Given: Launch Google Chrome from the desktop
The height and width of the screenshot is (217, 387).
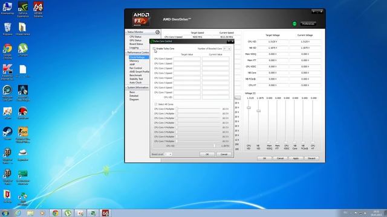Looking at the screenshot, I should point(7,51).
